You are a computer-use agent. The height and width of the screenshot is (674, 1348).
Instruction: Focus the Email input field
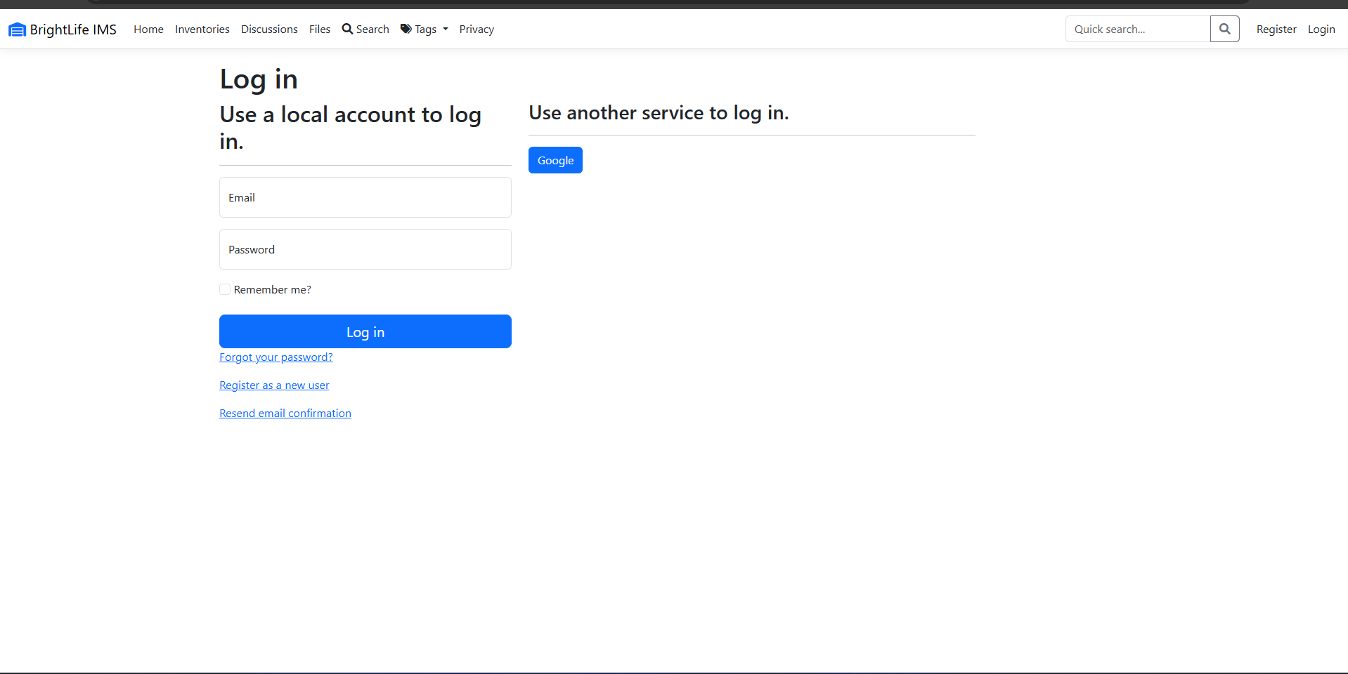(x=365, y=197)
